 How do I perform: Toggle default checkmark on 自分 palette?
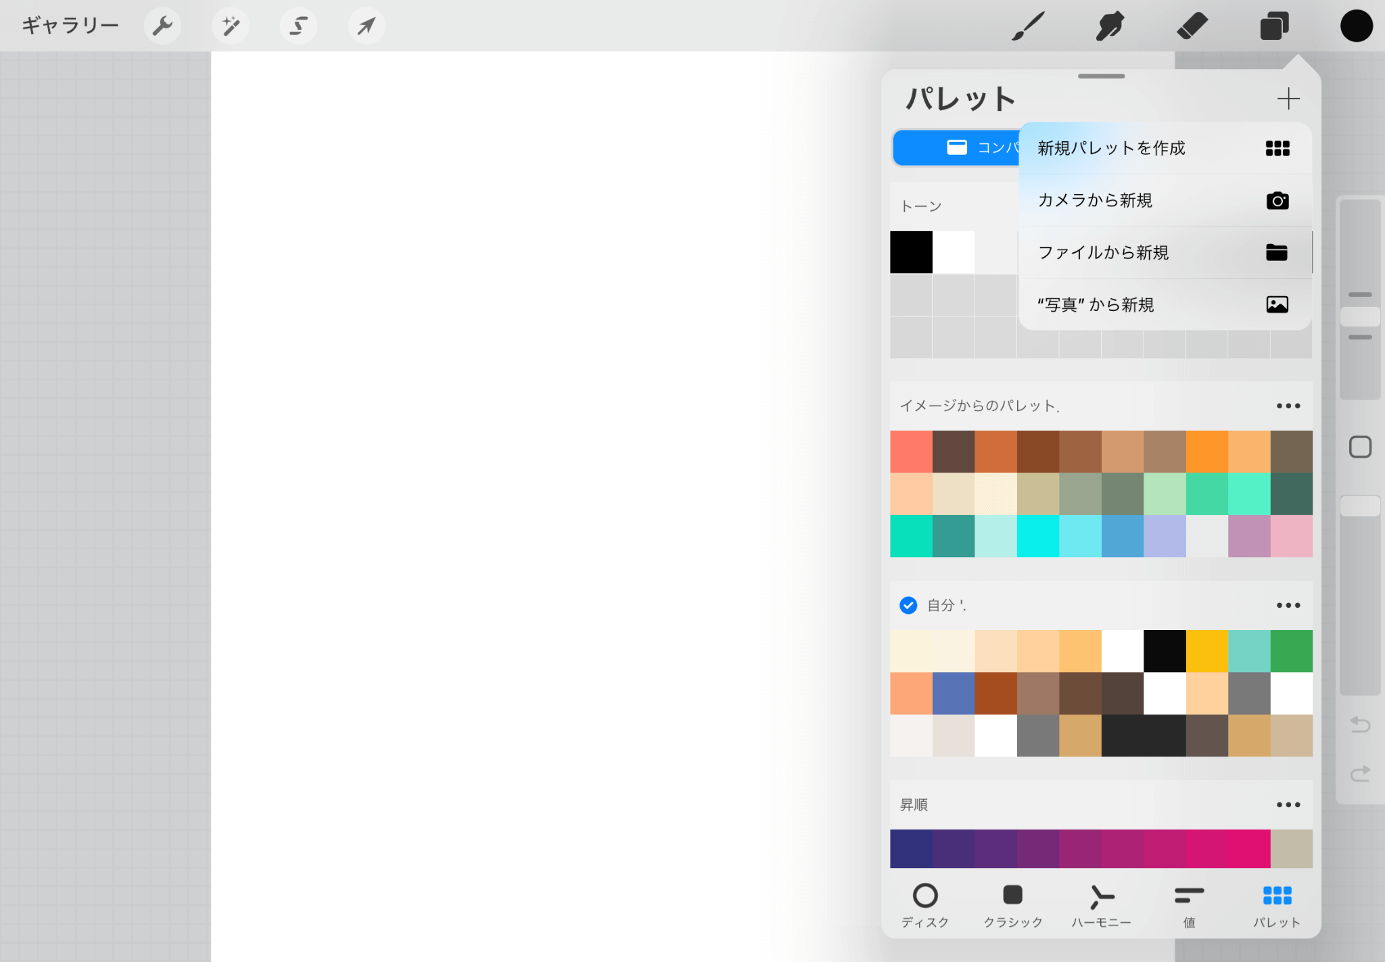tap(908, 605)
